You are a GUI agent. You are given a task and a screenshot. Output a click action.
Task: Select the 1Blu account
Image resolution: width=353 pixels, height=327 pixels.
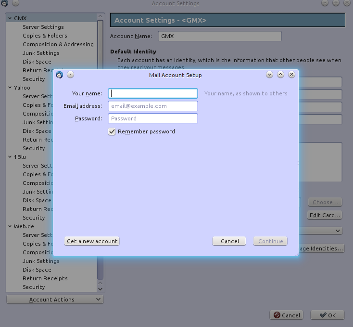(x=20, y=157)
